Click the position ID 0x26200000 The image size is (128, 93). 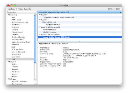pos(68,62)
